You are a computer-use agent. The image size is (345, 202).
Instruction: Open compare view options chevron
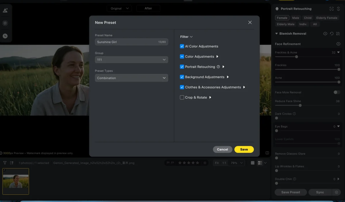(265, 163)
